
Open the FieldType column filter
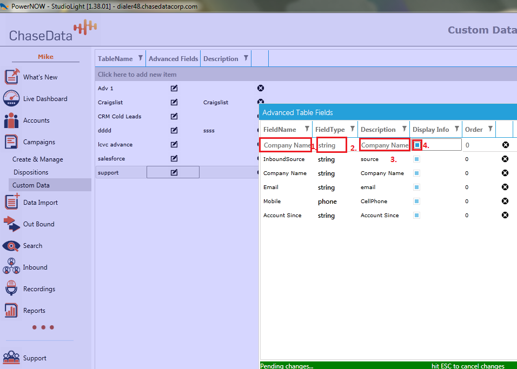[353, 129]
